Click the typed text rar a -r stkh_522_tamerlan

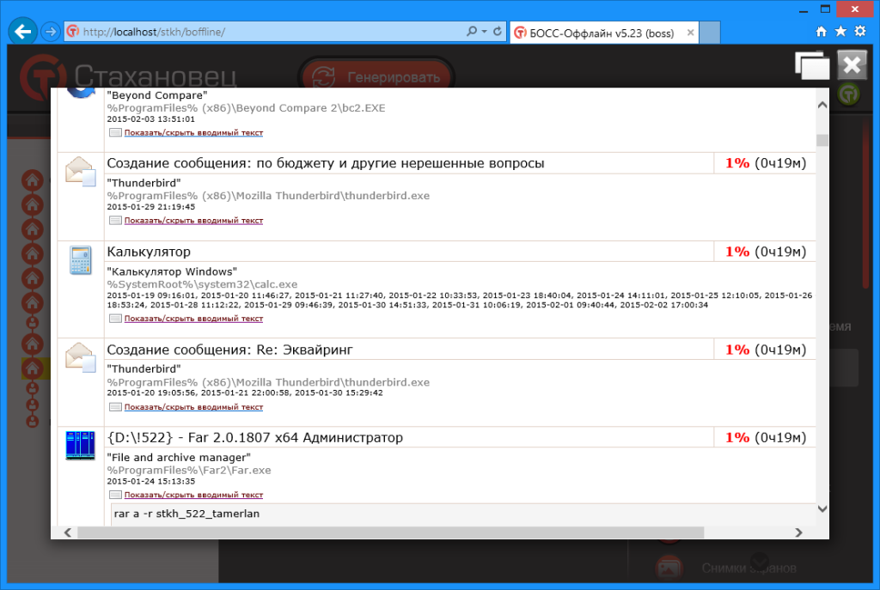pyautogui.click(x=186, y=514)
